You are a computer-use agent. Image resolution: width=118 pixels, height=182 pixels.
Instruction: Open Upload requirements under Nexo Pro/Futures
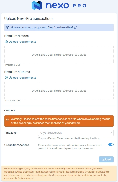(x=22, y=78)
